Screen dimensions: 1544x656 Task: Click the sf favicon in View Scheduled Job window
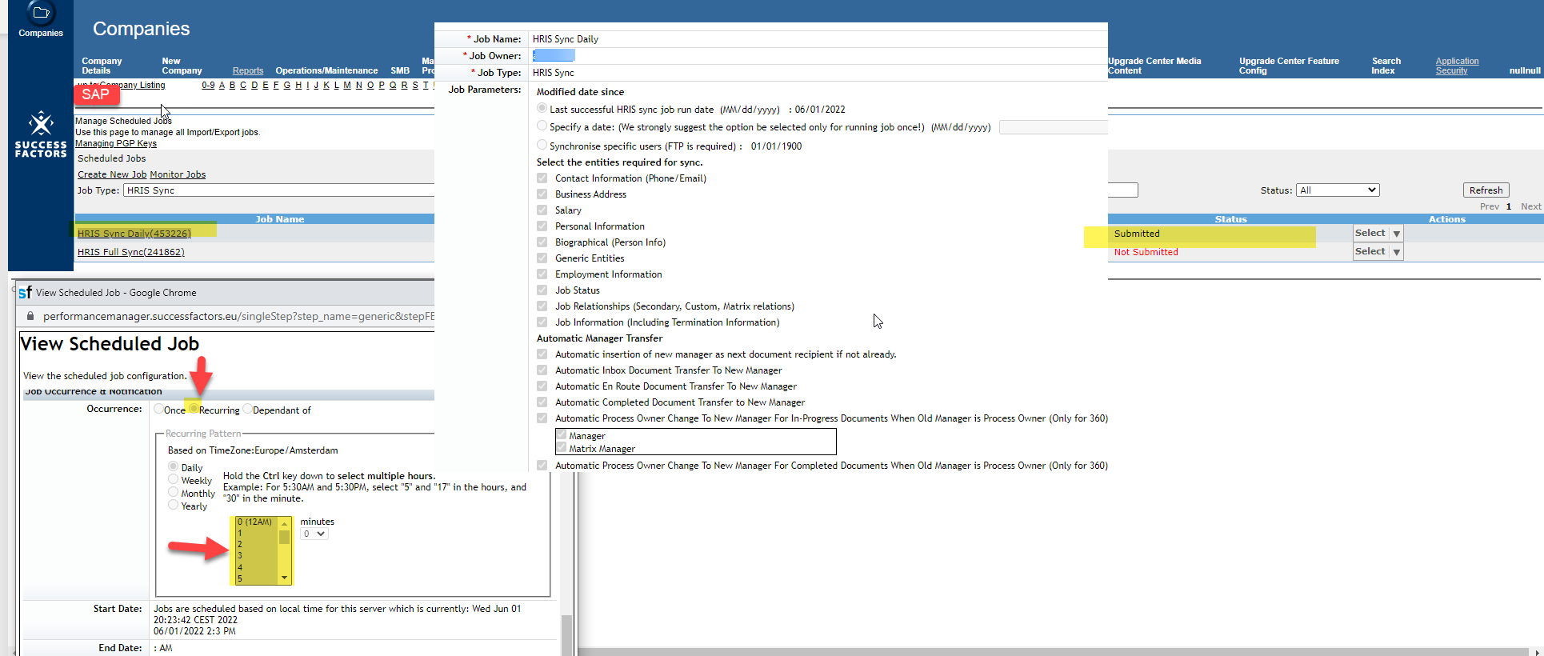tap(25, 293)
